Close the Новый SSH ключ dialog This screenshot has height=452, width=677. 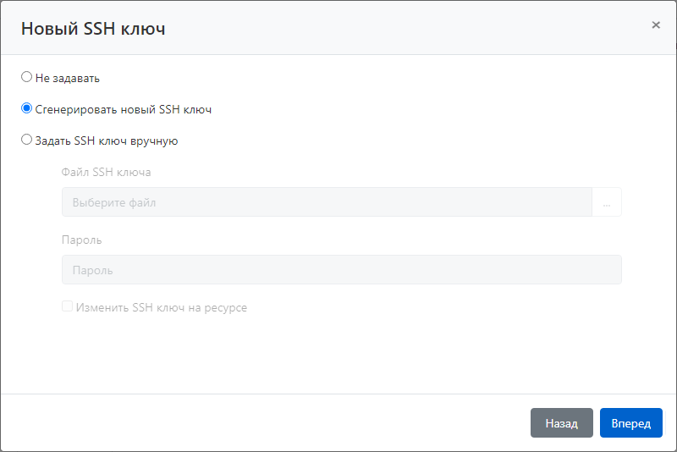[x=656, y=25]
